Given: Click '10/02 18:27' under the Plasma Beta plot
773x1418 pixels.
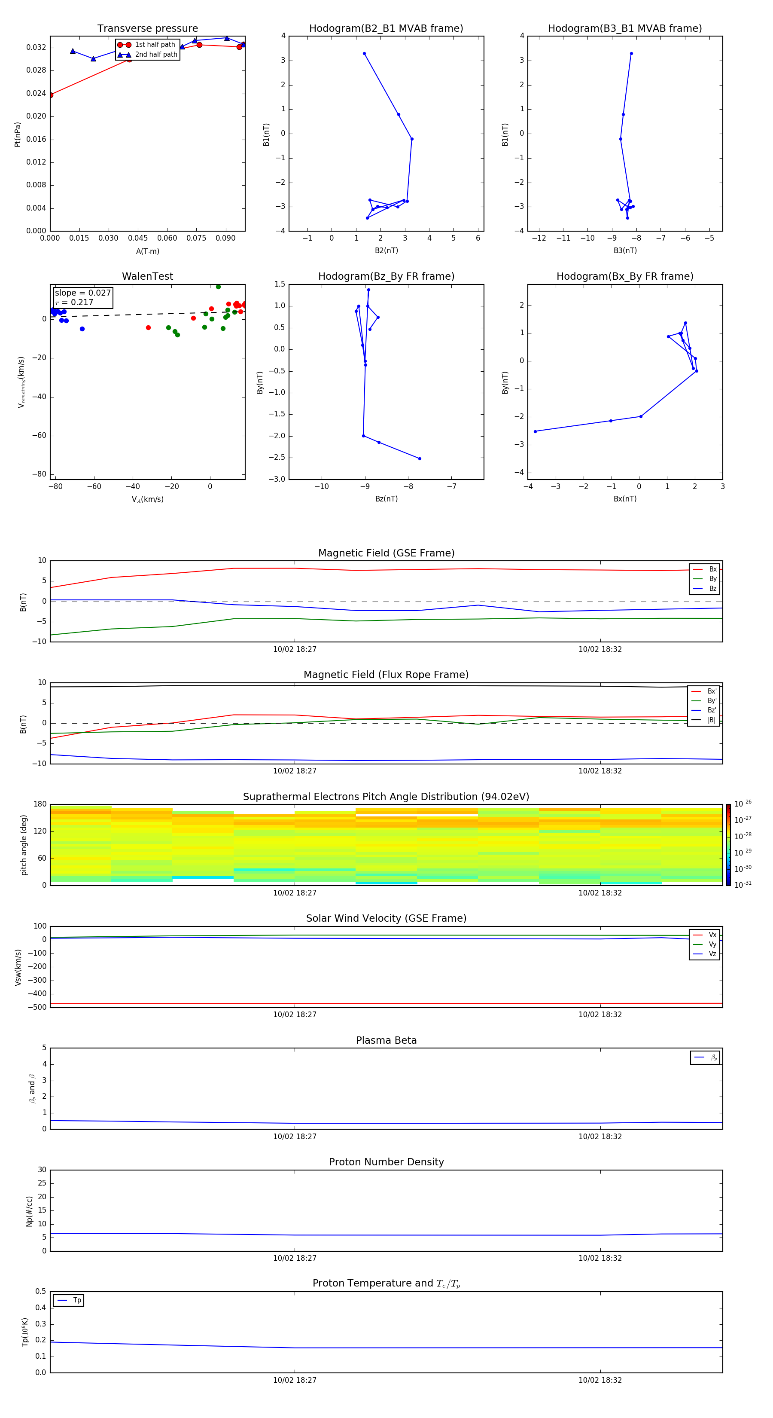Looking at the screenshot, I should 295,1136.
